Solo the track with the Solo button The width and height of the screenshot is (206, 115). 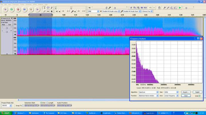[x=10, y=25]
